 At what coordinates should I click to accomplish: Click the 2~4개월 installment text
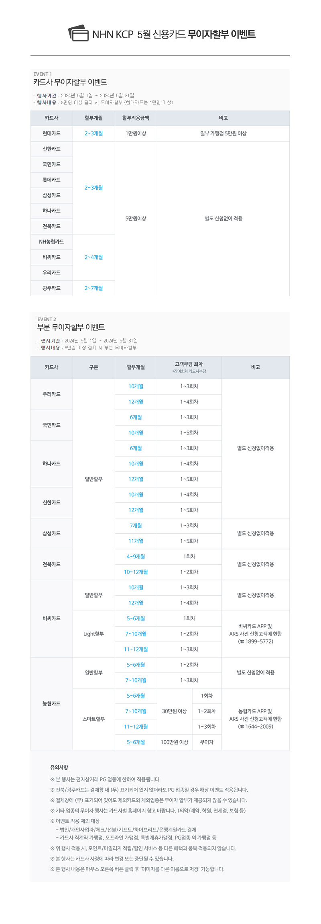click(x=93, y=257)
